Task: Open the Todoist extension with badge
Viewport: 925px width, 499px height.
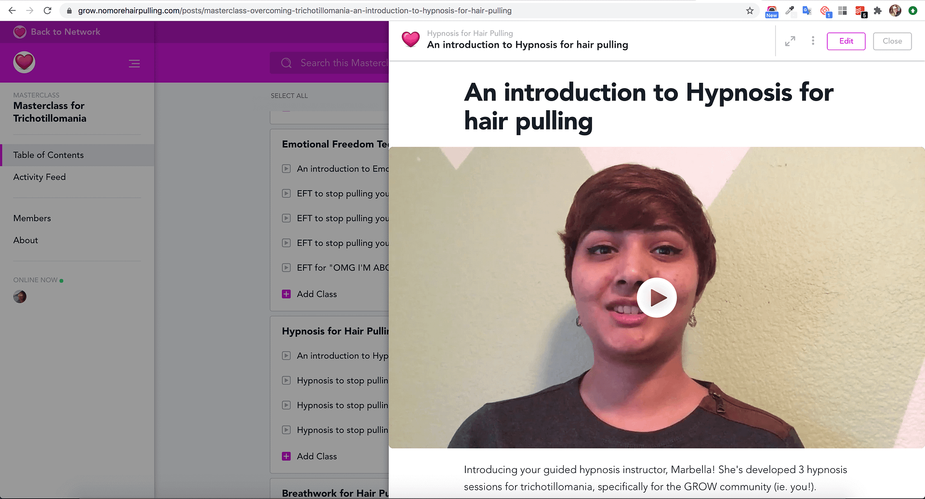Action: click(x=860, y=12)
